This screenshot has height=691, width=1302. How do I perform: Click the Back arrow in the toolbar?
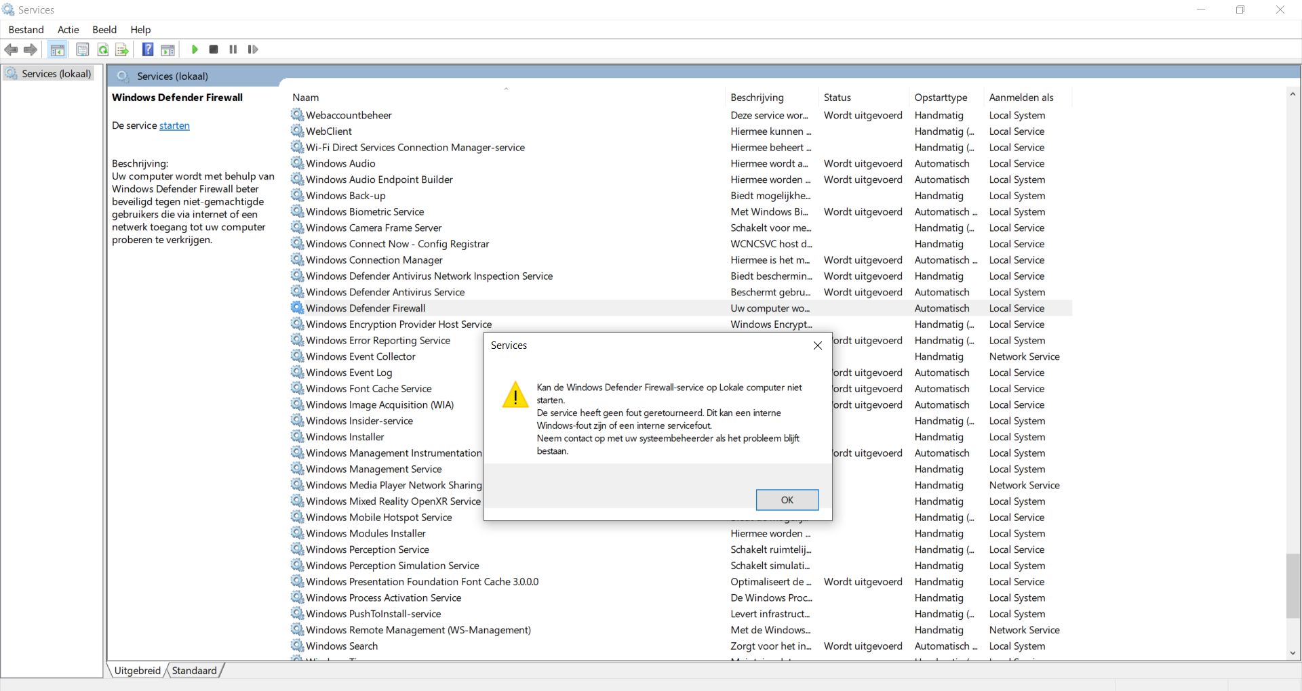tap(12, 49)
